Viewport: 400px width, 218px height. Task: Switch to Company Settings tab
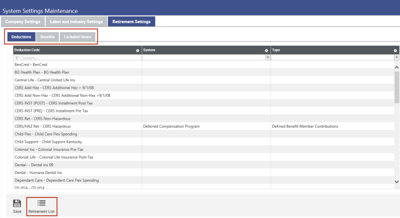[23, 21]
